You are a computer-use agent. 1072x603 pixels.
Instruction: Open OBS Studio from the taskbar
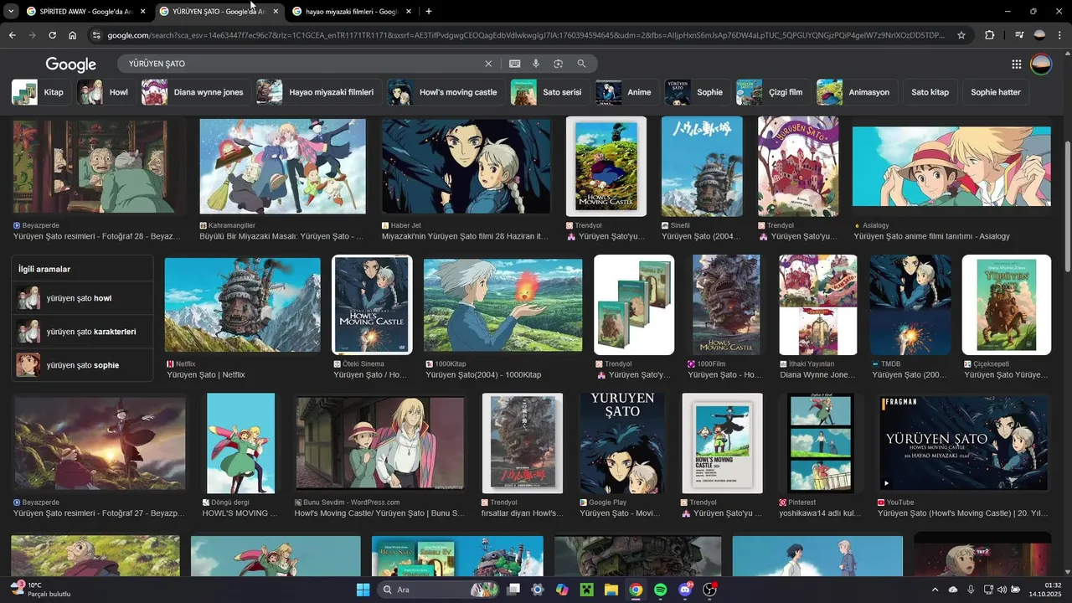710,590
